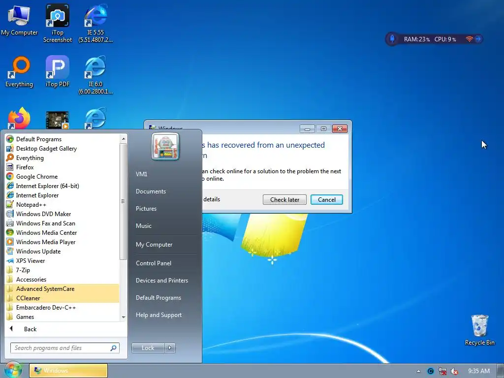Image resolution: width=504 pixels, height=378 pixels.
Task: Open Default Programs in the programs list
Action: point(63,139)
